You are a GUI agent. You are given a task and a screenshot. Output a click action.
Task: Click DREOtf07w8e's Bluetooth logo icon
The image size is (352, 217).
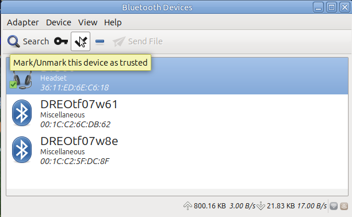pyautogui.click(x=22, y=150)
